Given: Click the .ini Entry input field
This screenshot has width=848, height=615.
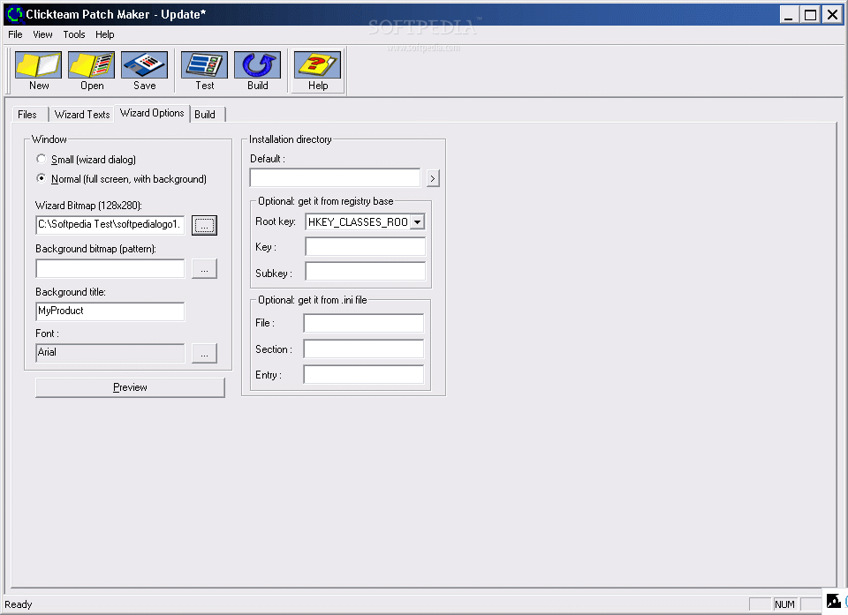Looking at the screenshot, I should (363, 374).
